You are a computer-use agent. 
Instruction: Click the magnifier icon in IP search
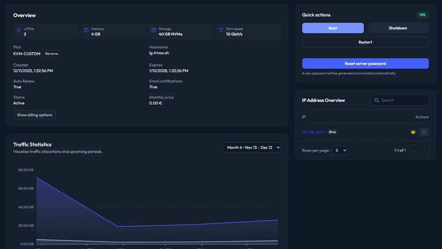tap(377, 100)
